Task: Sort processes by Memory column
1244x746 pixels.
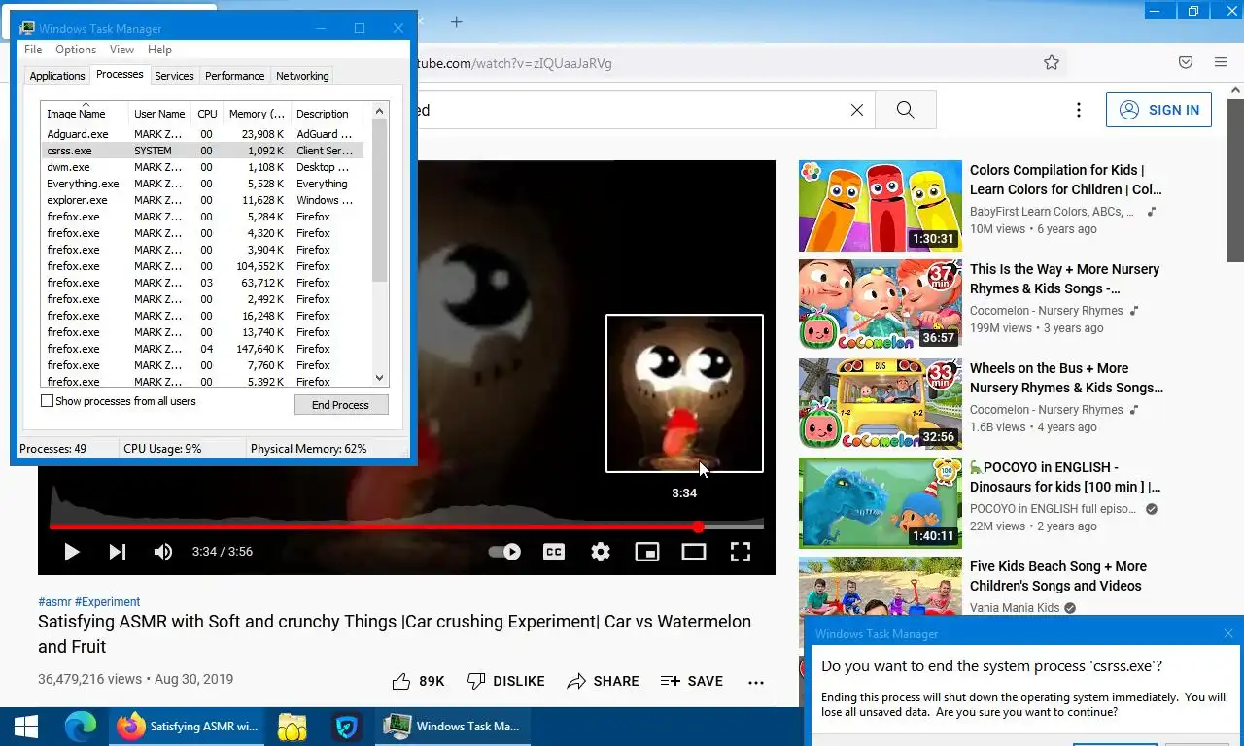Action: point(257,114)
